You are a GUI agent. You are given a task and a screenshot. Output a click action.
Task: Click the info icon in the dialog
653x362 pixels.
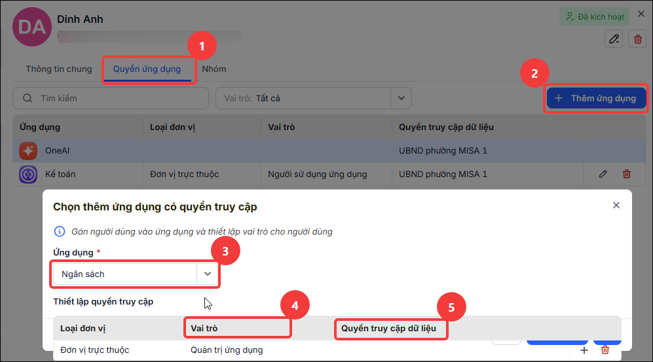60,231
